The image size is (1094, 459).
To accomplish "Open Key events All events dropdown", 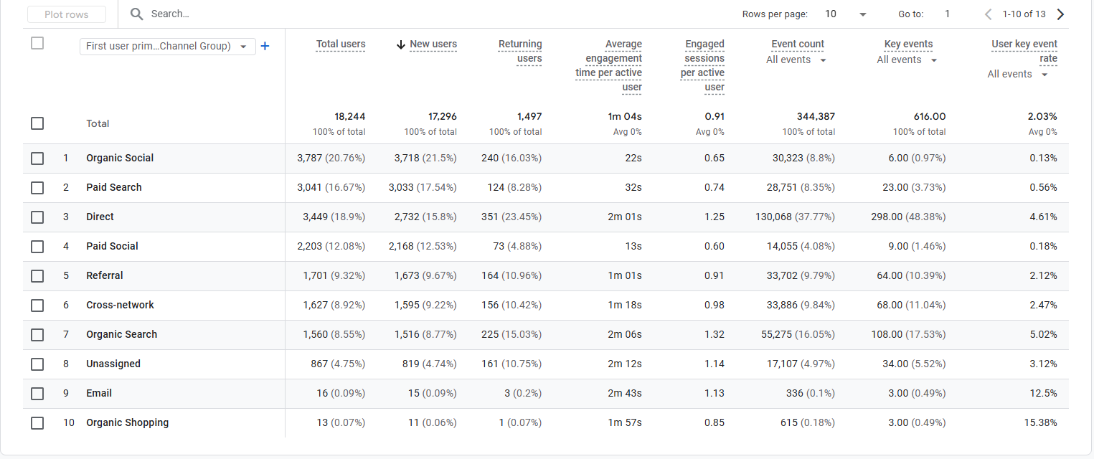I will [907, 60].
